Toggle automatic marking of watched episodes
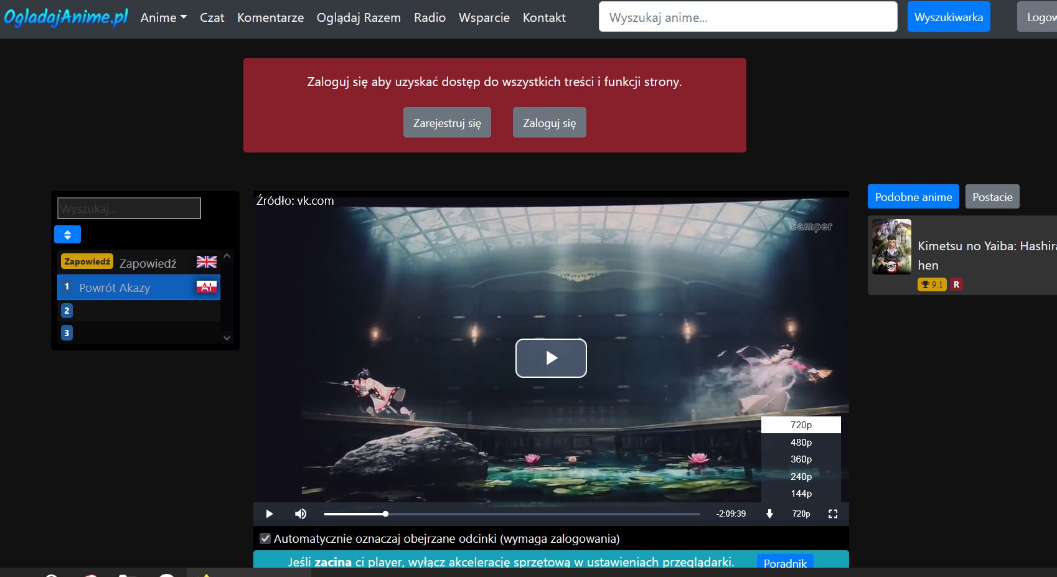The image size is (1057, 577). tap(265, 538)
